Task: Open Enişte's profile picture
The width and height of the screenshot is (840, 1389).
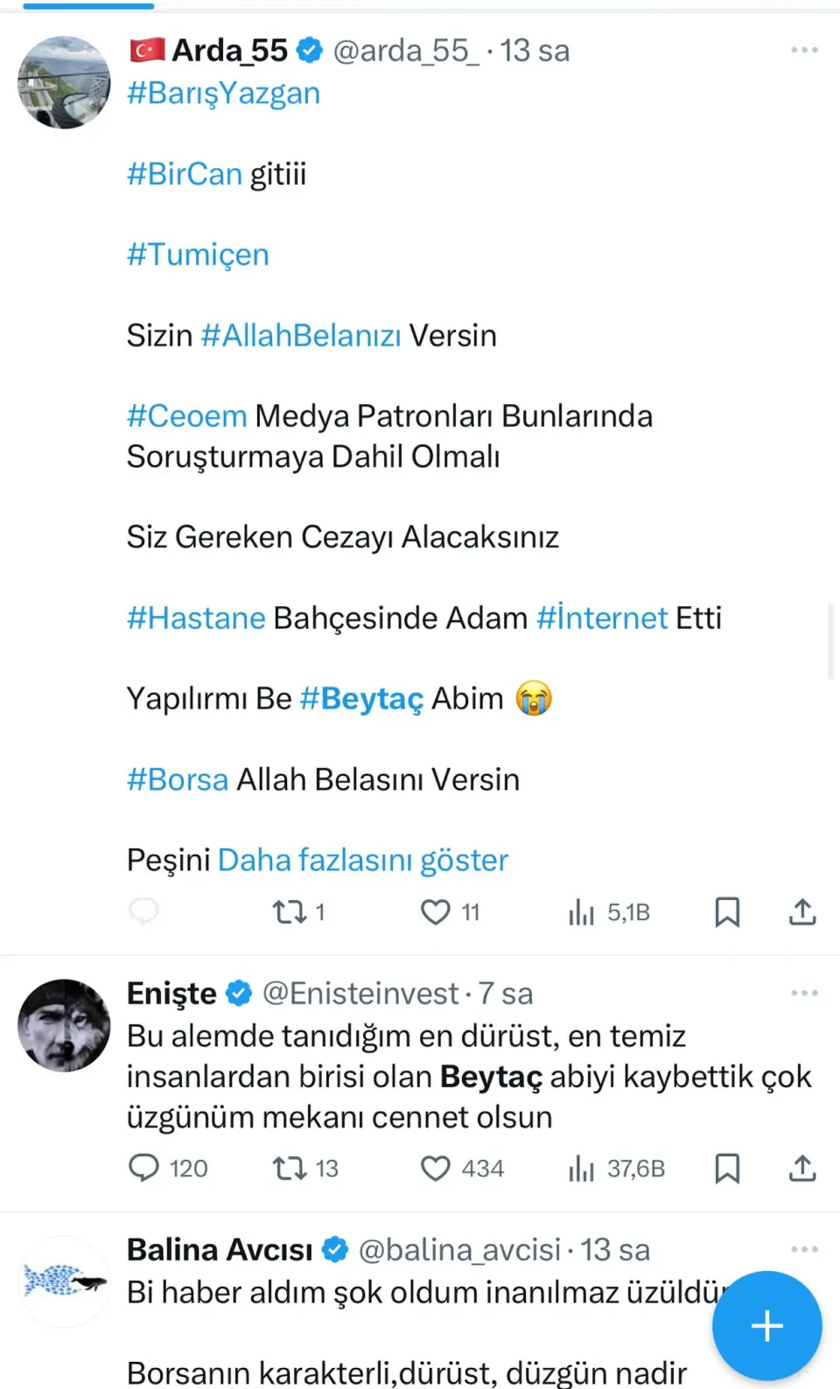Action: [64, 1025]
